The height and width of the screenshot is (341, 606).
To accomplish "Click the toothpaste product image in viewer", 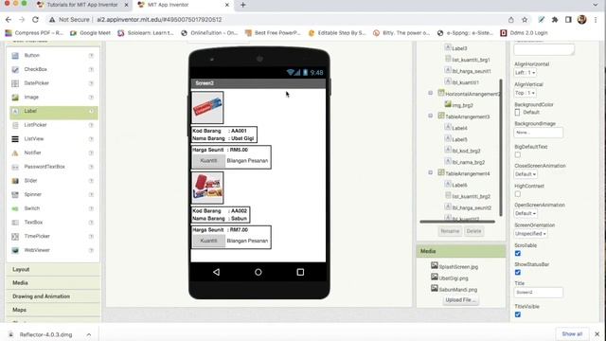I will click(207, 107).
